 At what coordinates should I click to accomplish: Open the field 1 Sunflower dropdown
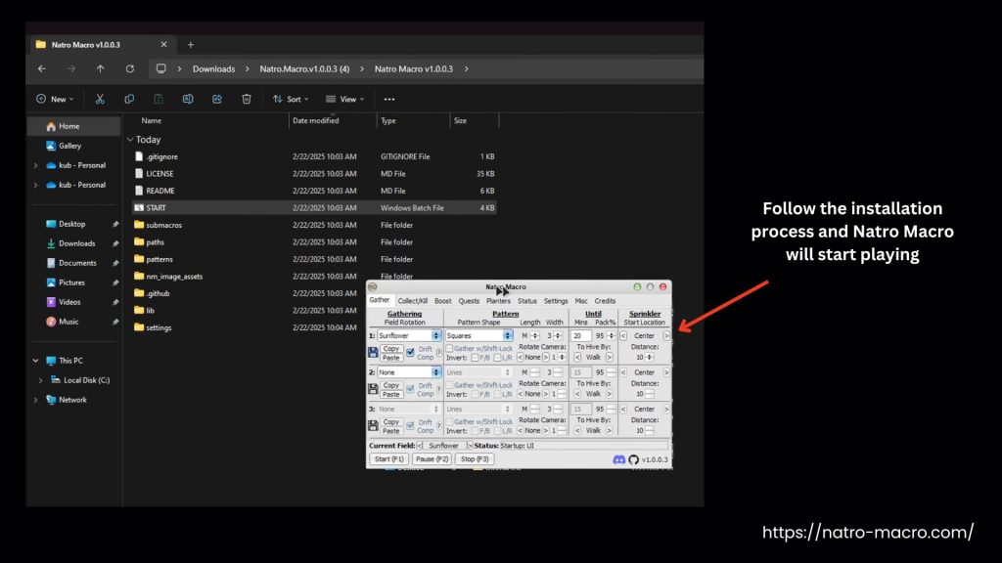[436, 335]
